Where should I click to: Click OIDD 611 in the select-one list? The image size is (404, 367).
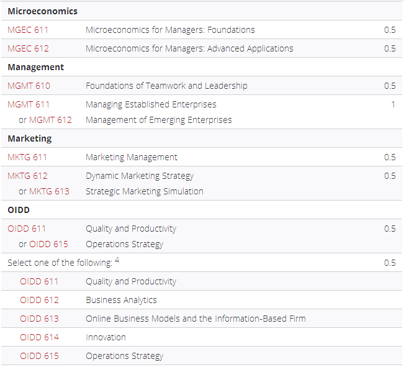(39, 281)
